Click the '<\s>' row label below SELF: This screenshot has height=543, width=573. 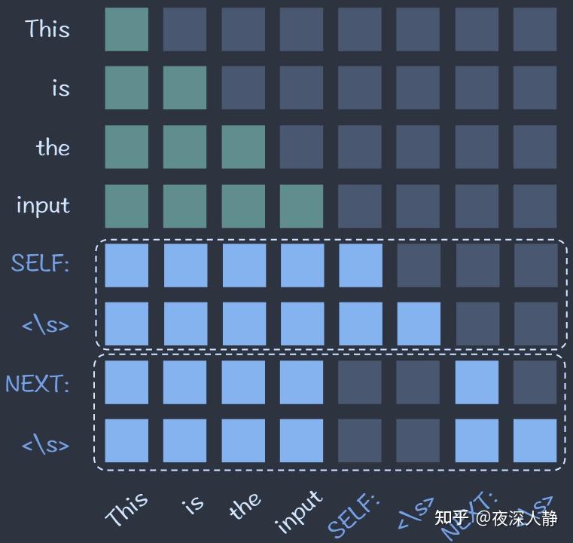45,325
